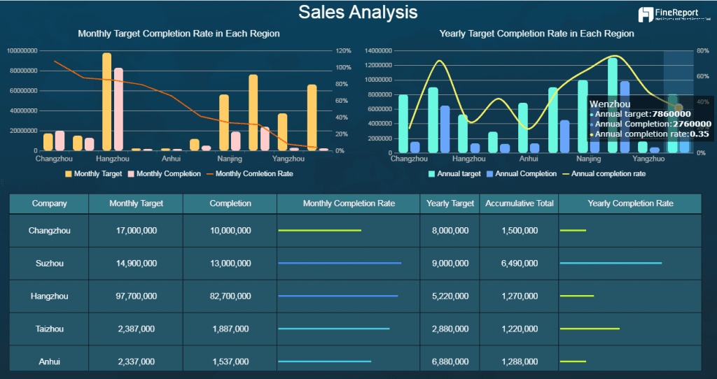Click the Accumulative Total column header
This screenshot has height=379, width=717.
coord(519,203)
